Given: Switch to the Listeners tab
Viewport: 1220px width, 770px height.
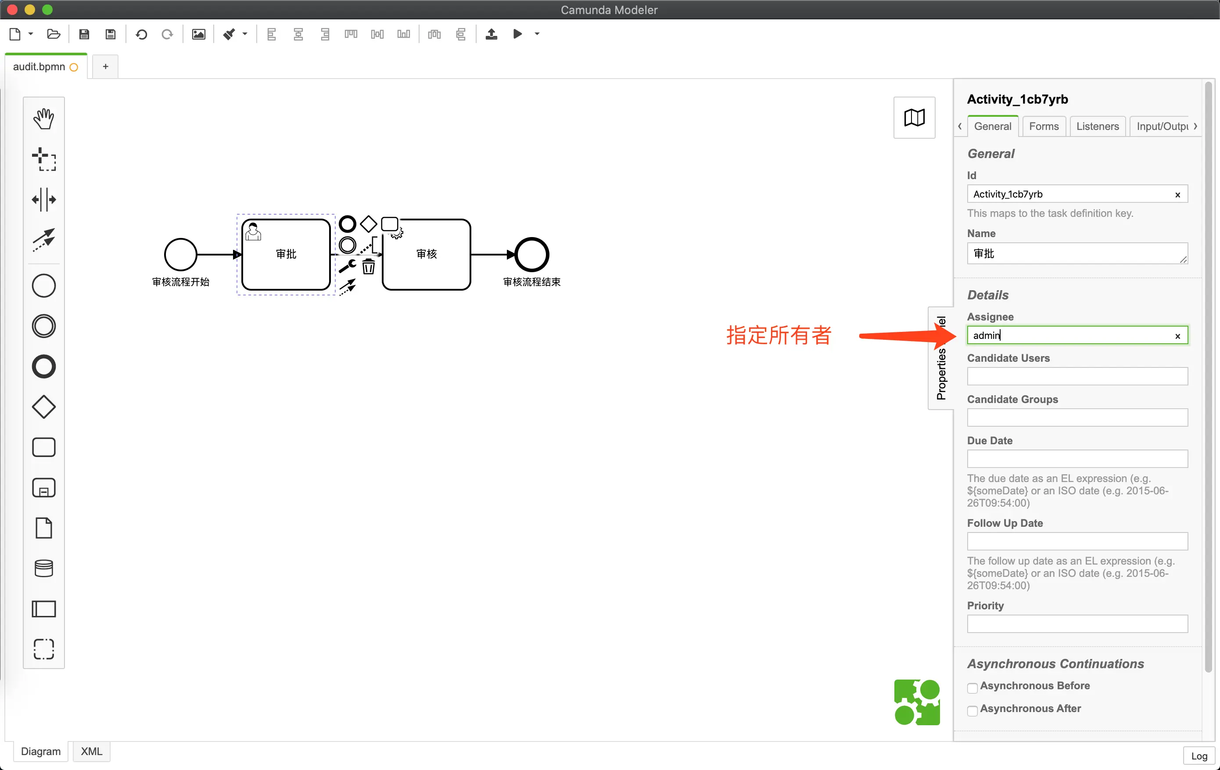Looking at the screenshot, I should pos(1098,126).
